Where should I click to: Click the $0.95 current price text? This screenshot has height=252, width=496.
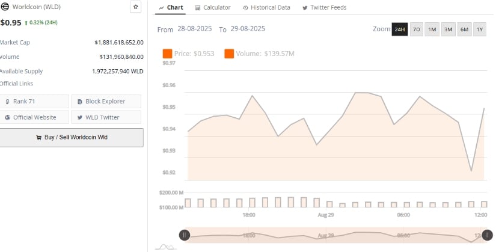tap(11, 22)
